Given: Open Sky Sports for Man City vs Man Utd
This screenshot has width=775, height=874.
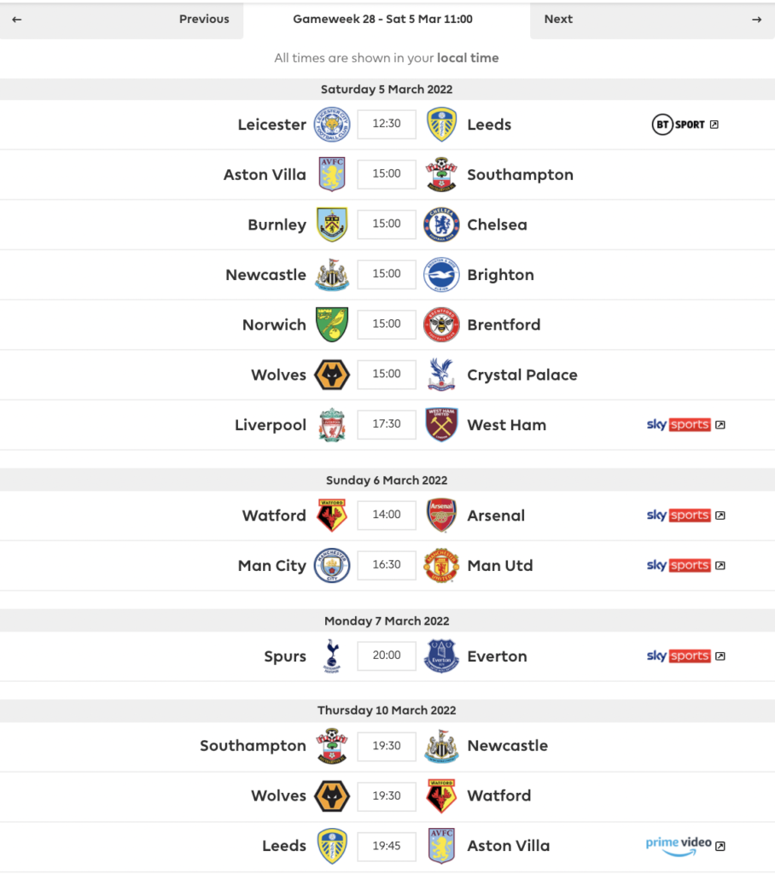Looking at the screenshot, I should point(680,565).
